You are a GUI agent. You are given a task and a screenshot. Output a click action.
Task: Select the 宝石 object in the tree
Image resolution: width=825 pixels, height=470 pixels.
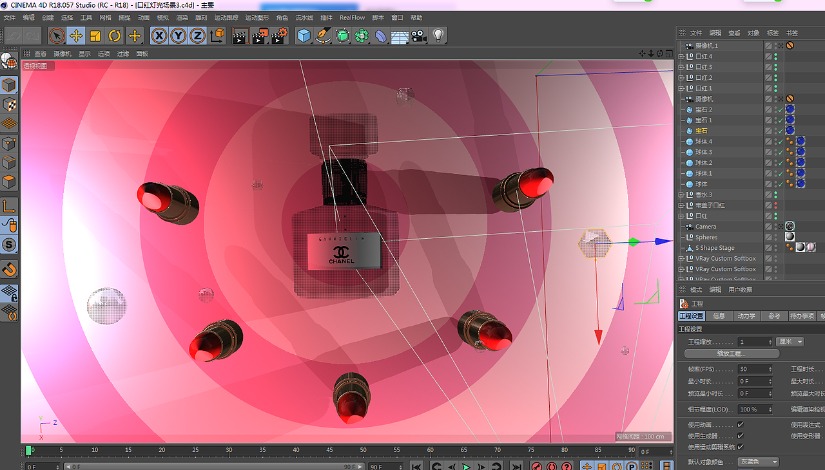click(701, 131)
